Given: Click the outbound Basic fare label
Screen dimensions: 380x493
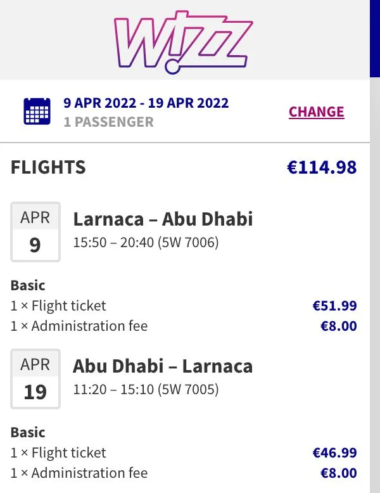Looking at the screenshot, I should coord(28,285).
